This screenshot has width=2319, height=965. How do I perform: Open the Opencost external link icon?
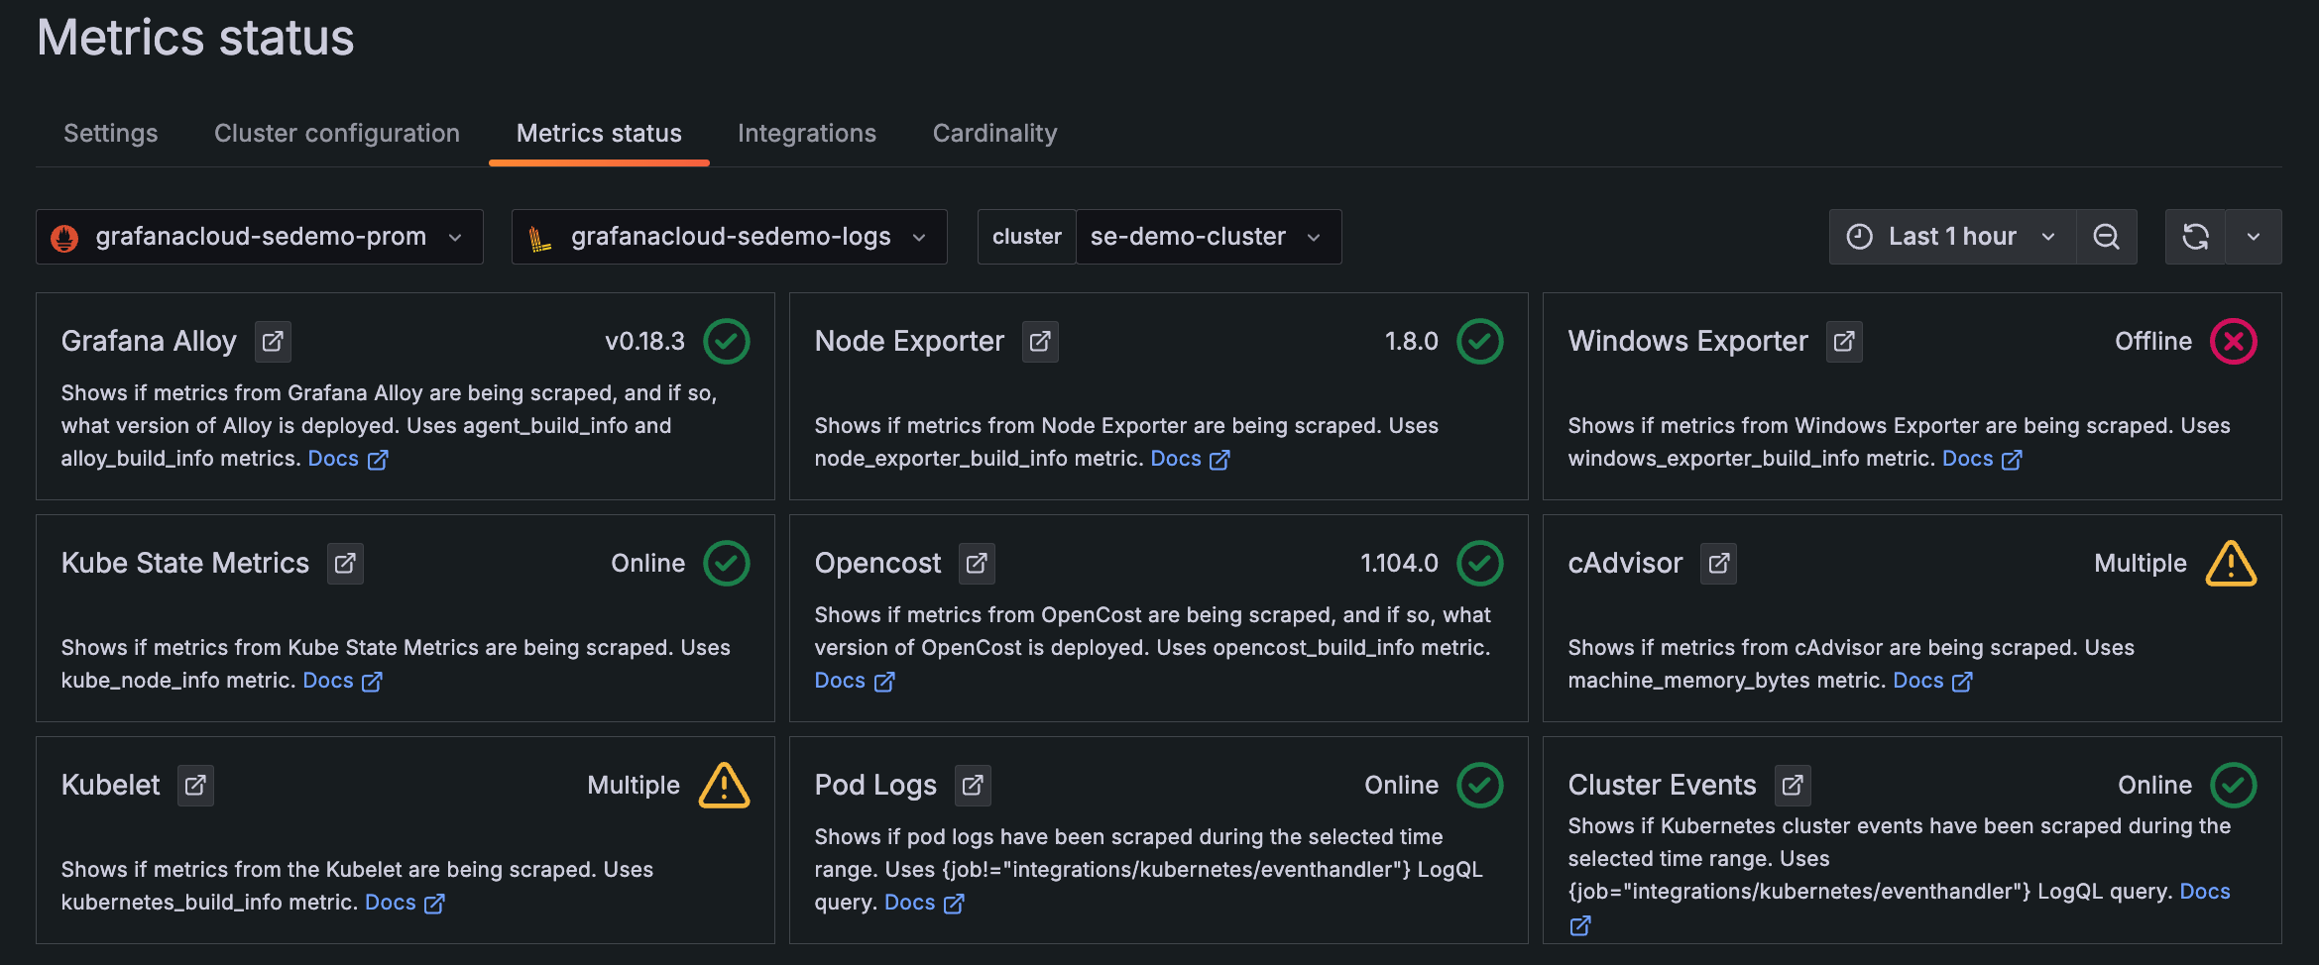(x=977, y=564)
